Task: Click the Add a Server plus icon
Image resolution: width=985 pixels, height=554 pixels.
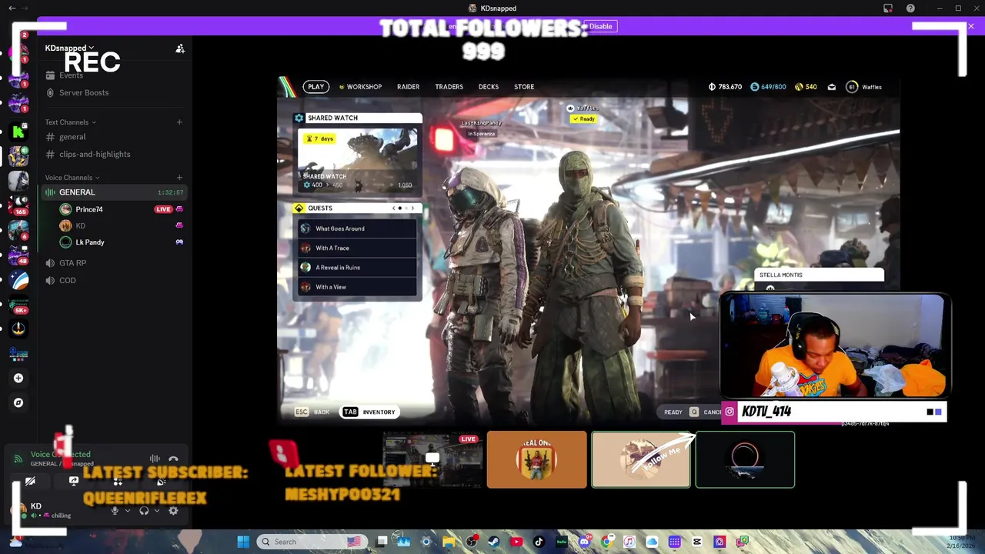Action: point(18,378)
